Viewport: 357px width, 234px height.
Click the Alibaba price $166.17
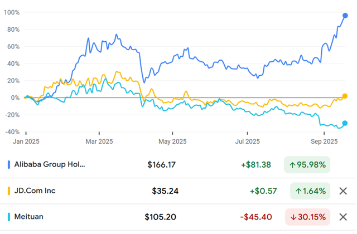[x=162, y=165]
